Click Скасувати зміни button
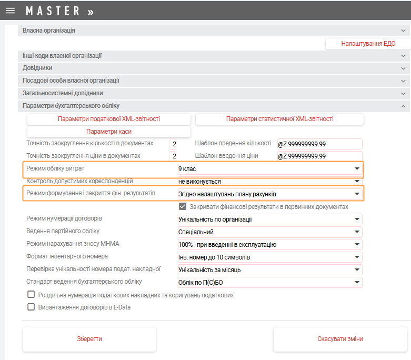 coord(340,339)
